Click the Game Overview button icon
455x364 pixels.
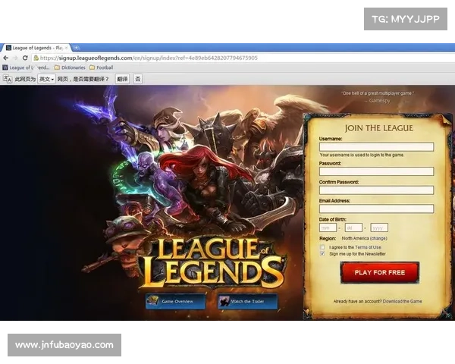pos(152,301)
